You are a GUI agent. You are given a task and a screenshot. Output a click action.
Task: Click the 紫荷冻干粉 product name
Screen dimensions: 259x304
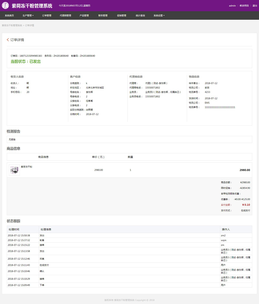click(27, 167)
